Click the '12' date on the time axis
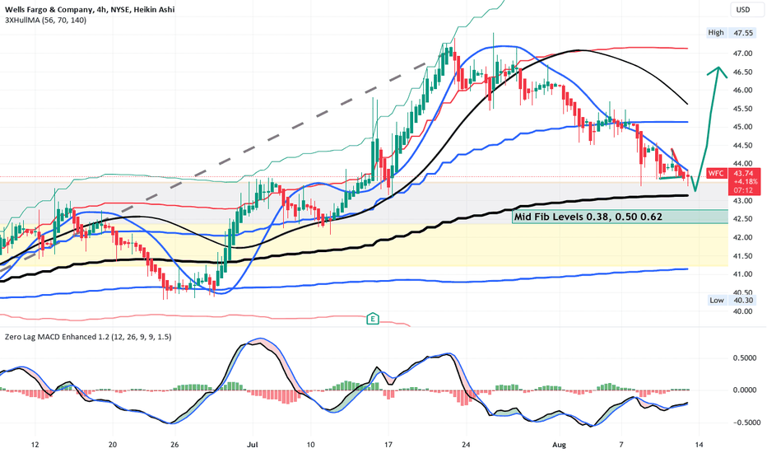The height and width of the screenshot is (453, 767). coord(35,445)
